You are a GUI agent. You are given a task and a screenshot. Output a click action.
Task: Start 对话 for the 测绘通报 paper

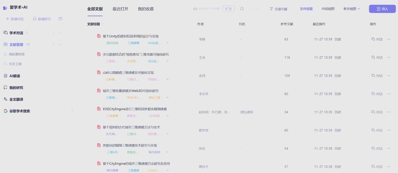[x=377, y=112]
